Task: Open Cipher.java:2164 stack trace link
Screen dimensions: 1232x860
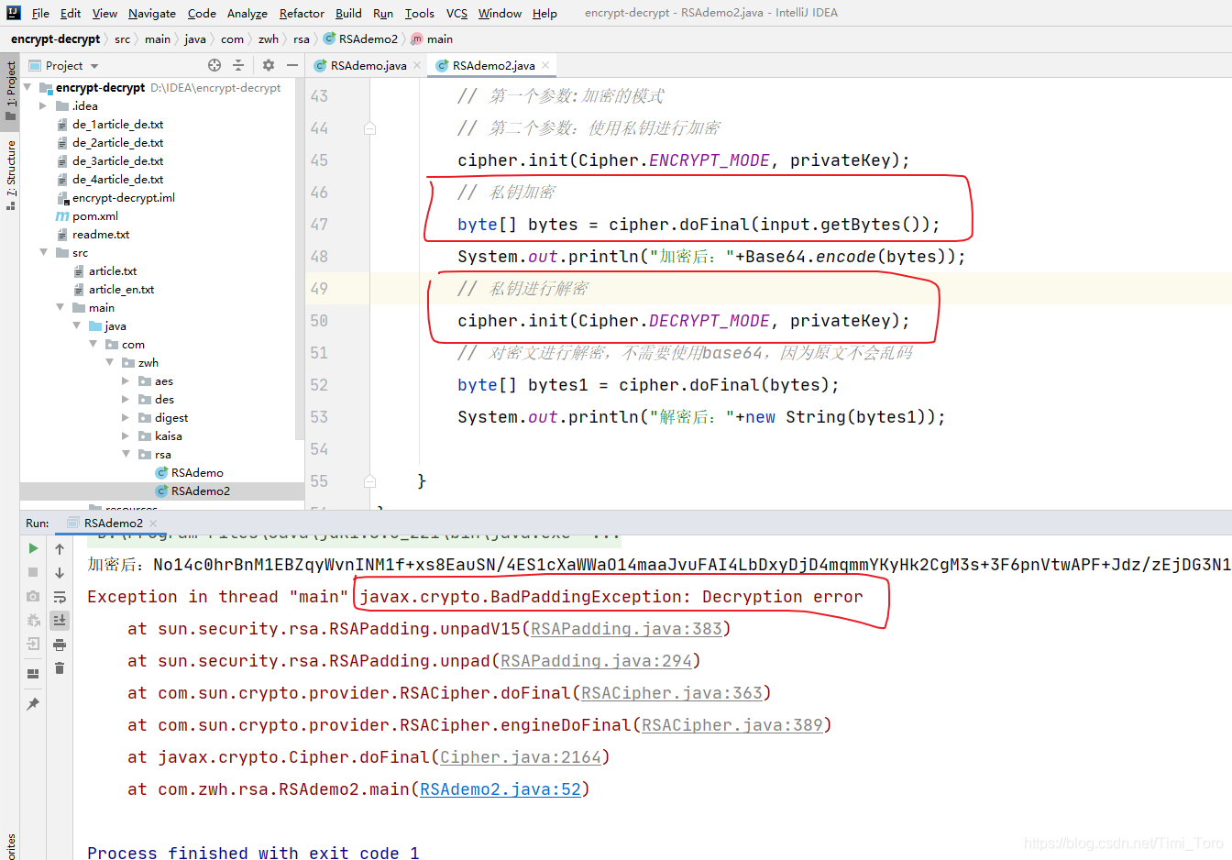Action: (x=521, y=757)
